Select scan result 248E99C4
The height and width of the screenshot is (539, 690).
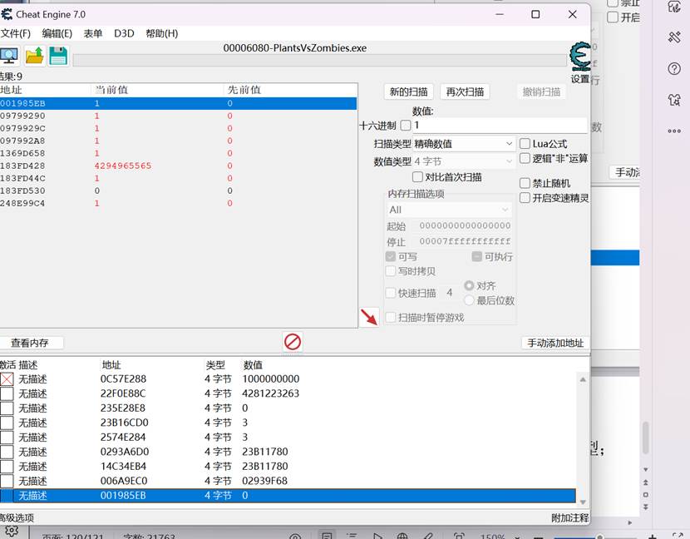point(178,204)
